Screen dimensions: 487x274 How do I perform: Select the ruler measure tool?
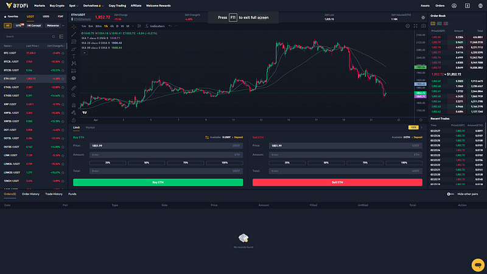[x=74, y=88]
